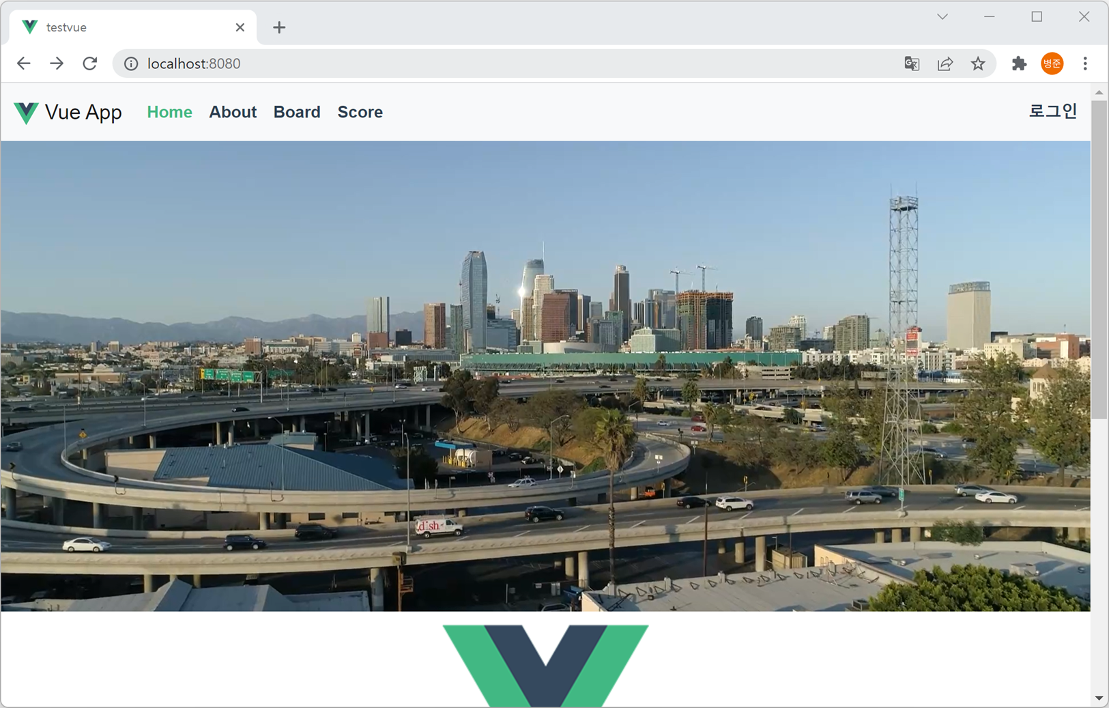Select the testvue tab
Screen dimensions: 1109x708
click(x=133, y=27)
